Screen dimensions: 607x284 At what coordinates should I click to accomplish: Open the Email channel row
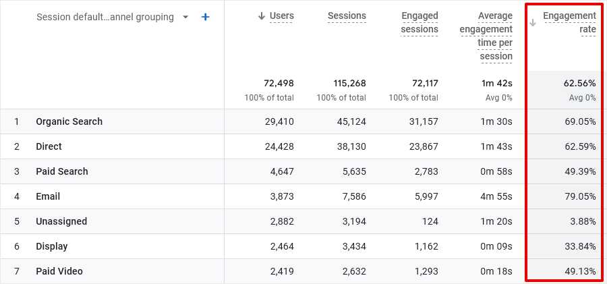click(48, 196)
